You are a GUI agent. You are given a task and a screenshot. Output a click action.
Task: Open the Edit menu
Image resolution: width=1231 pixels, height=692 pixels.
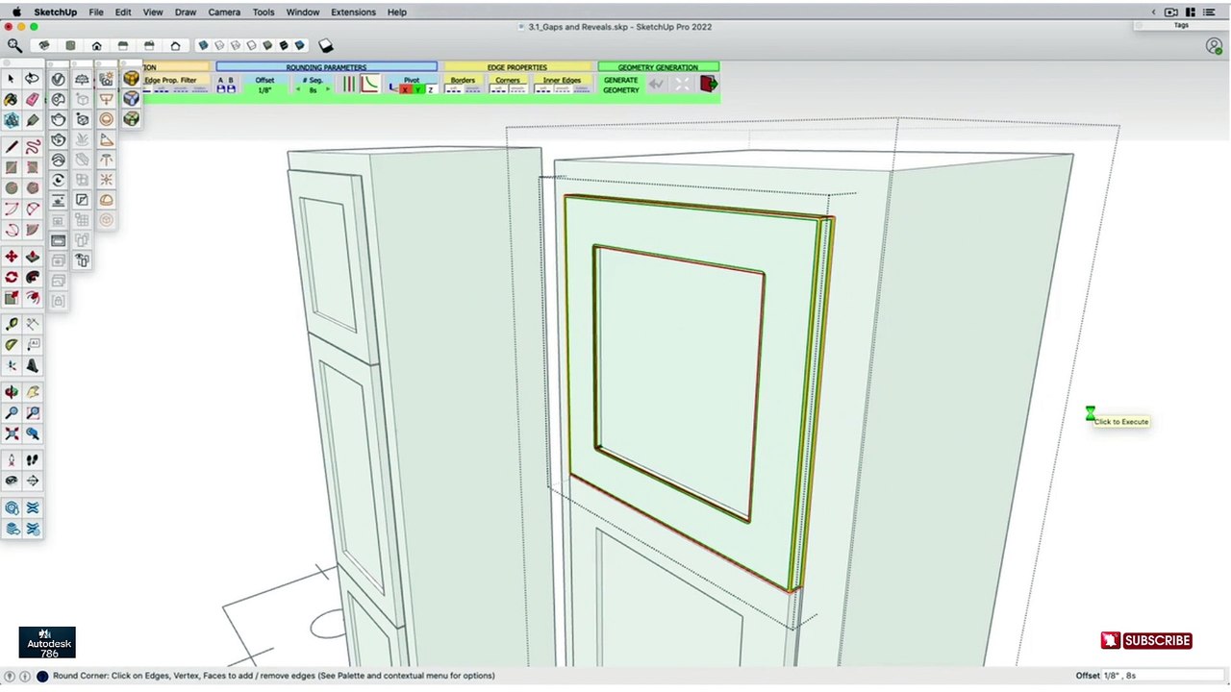point(123,12)
